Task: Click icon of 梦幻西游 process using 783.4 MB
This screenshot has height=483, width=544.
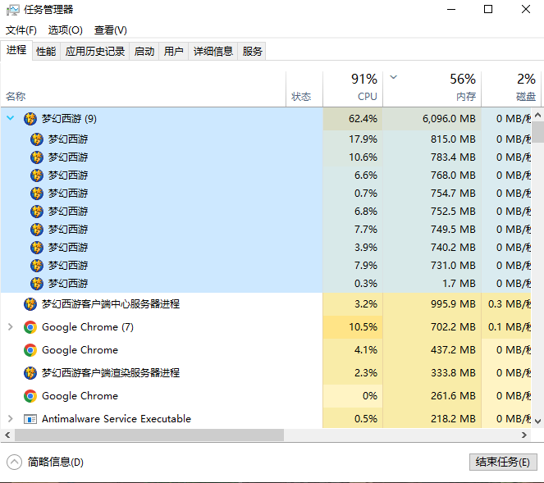Action: click(37, 157)
